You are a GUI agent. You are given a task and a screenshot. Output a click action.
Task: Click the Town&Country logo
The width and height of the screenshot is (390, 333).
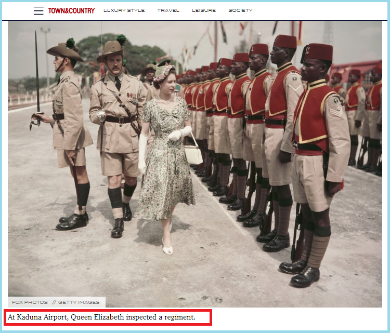71,10
